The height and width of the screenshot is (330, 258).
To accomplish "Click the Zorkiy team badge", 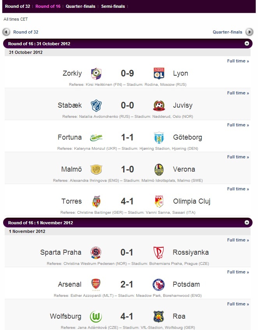I will pos(96,73).
